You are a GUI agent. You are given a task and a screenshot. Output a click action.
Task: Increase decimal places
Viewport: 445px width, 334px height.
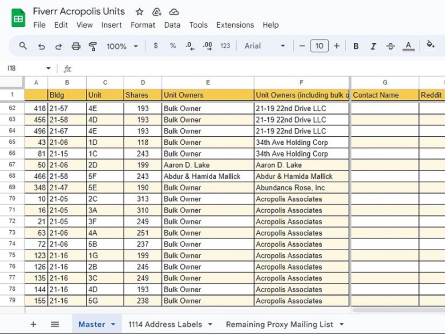point(207,46)
